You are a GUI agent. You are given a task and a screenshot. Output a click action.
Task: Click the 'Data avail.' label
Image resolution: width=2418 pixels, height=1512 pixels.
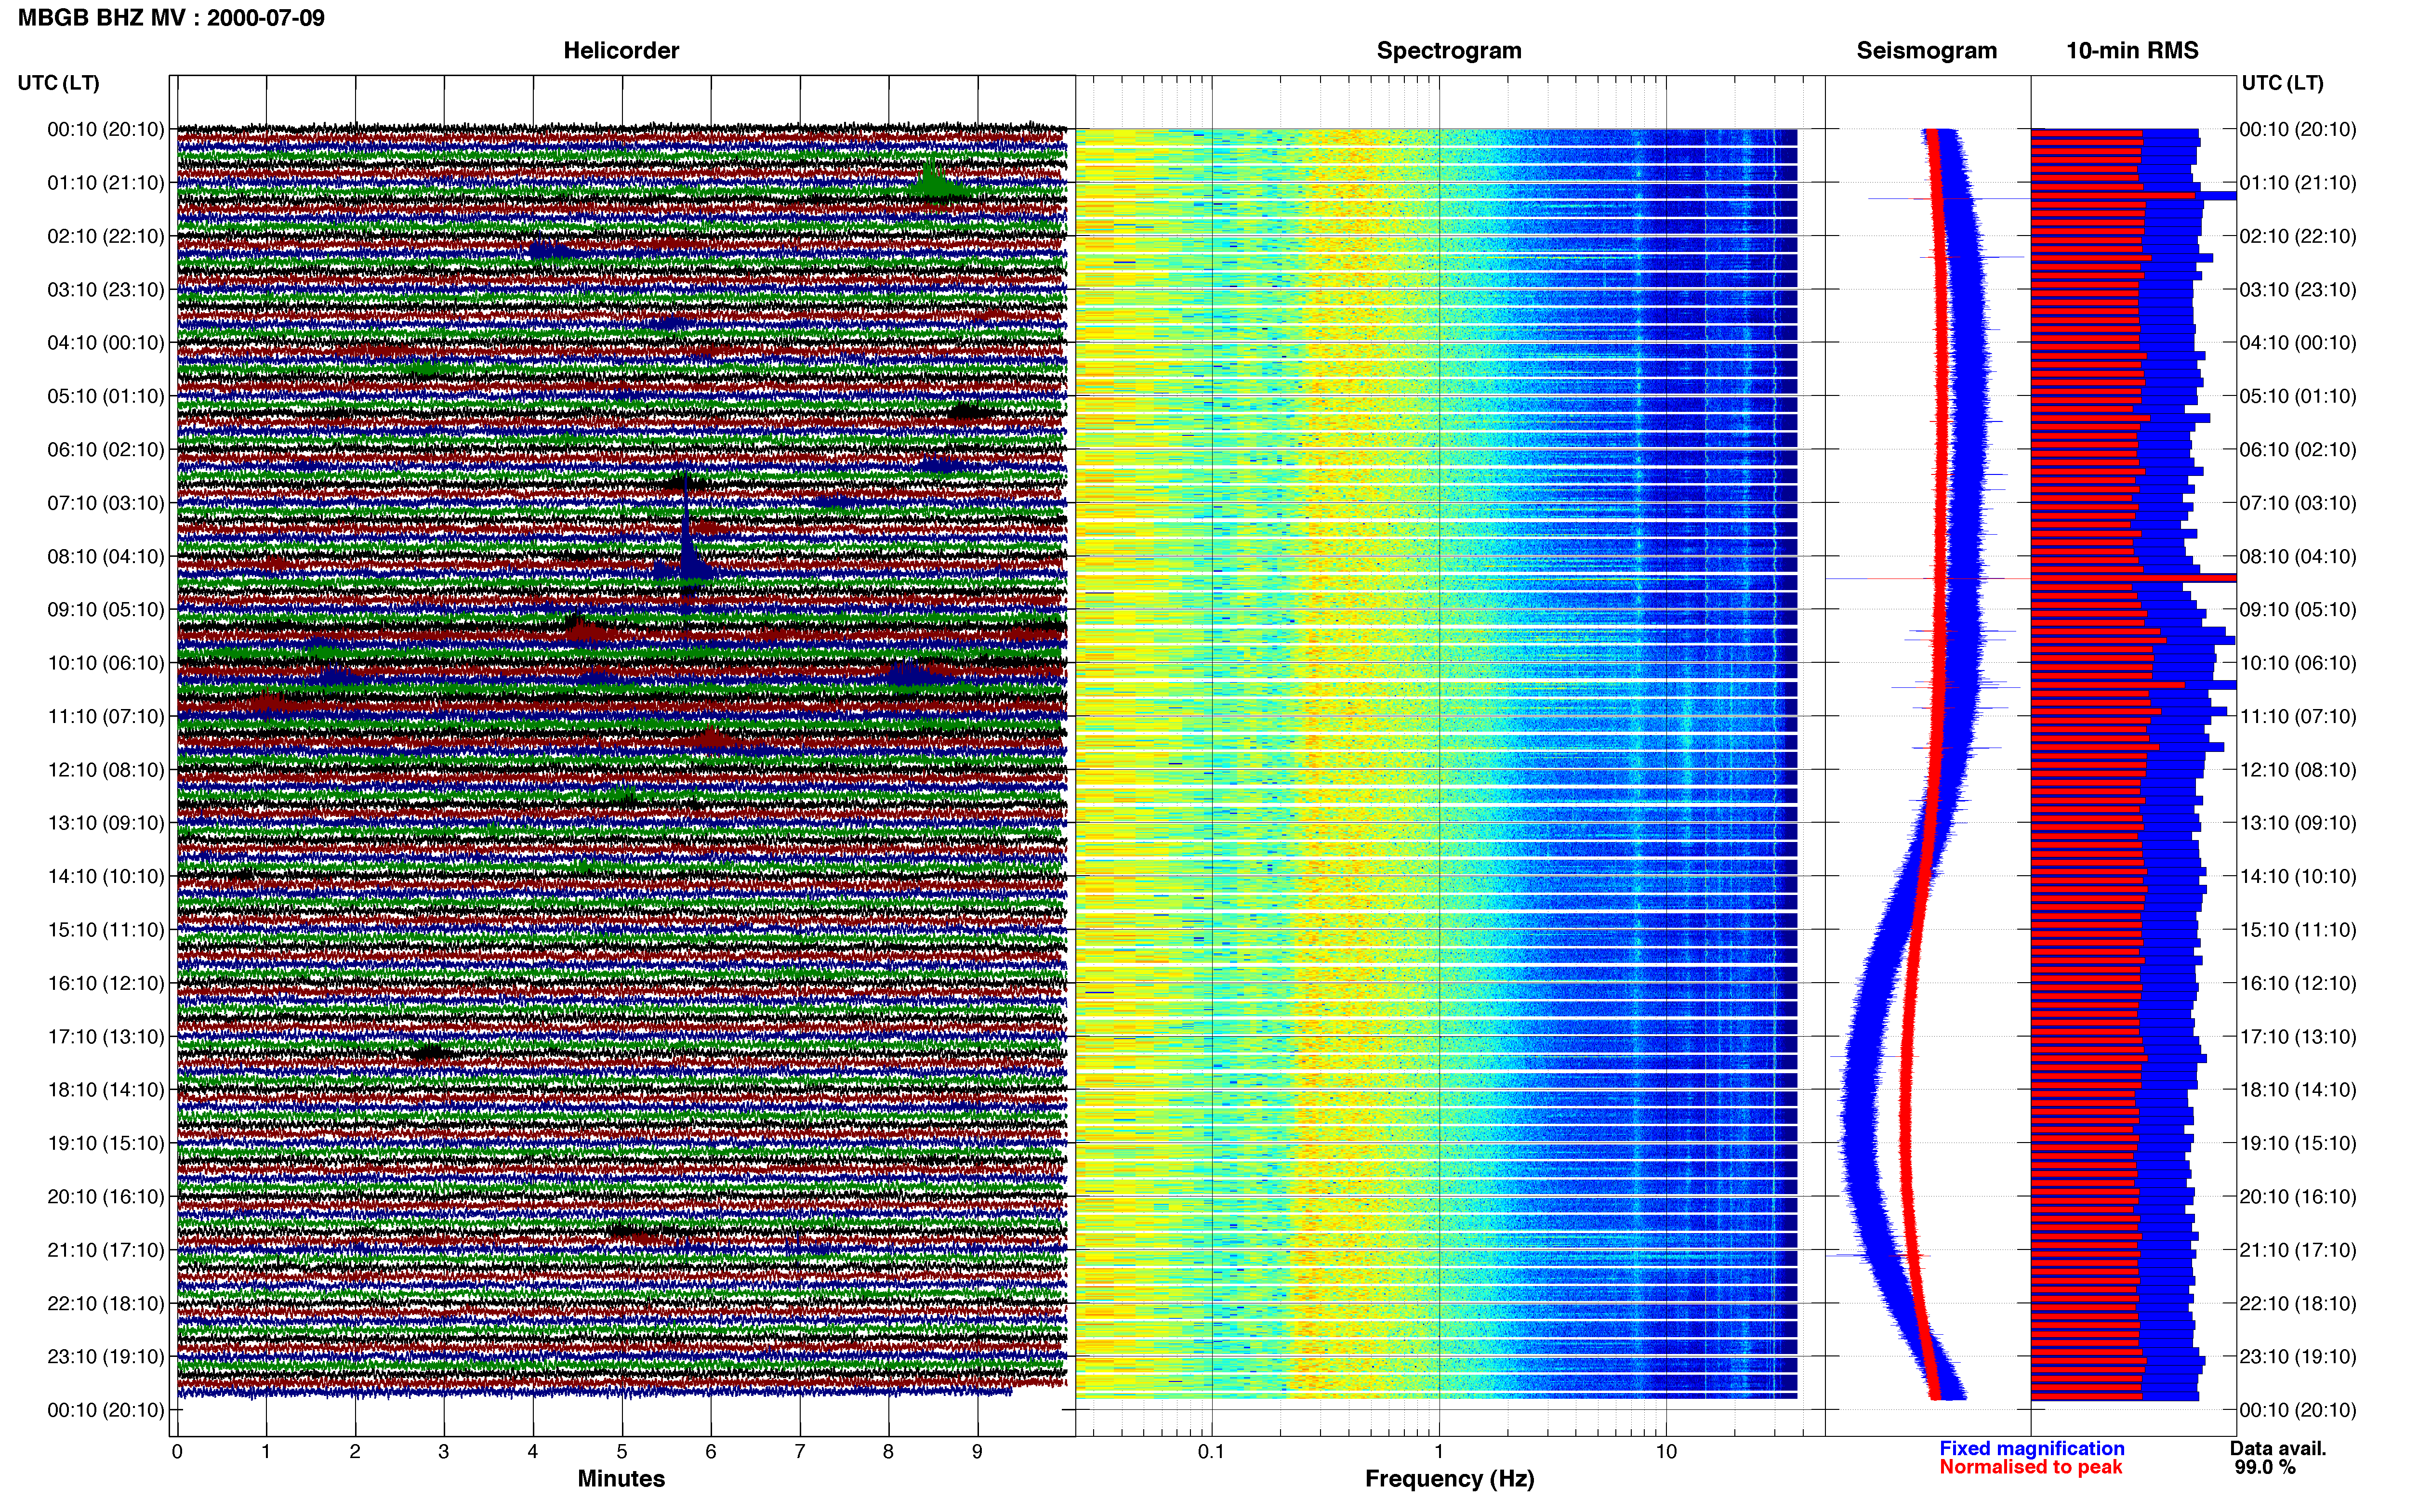(2278, 1448)
